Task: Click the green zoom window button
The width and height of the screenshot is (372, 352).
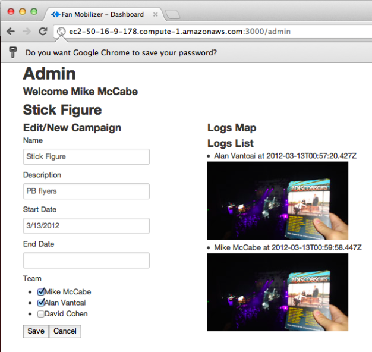Action: 34,11
